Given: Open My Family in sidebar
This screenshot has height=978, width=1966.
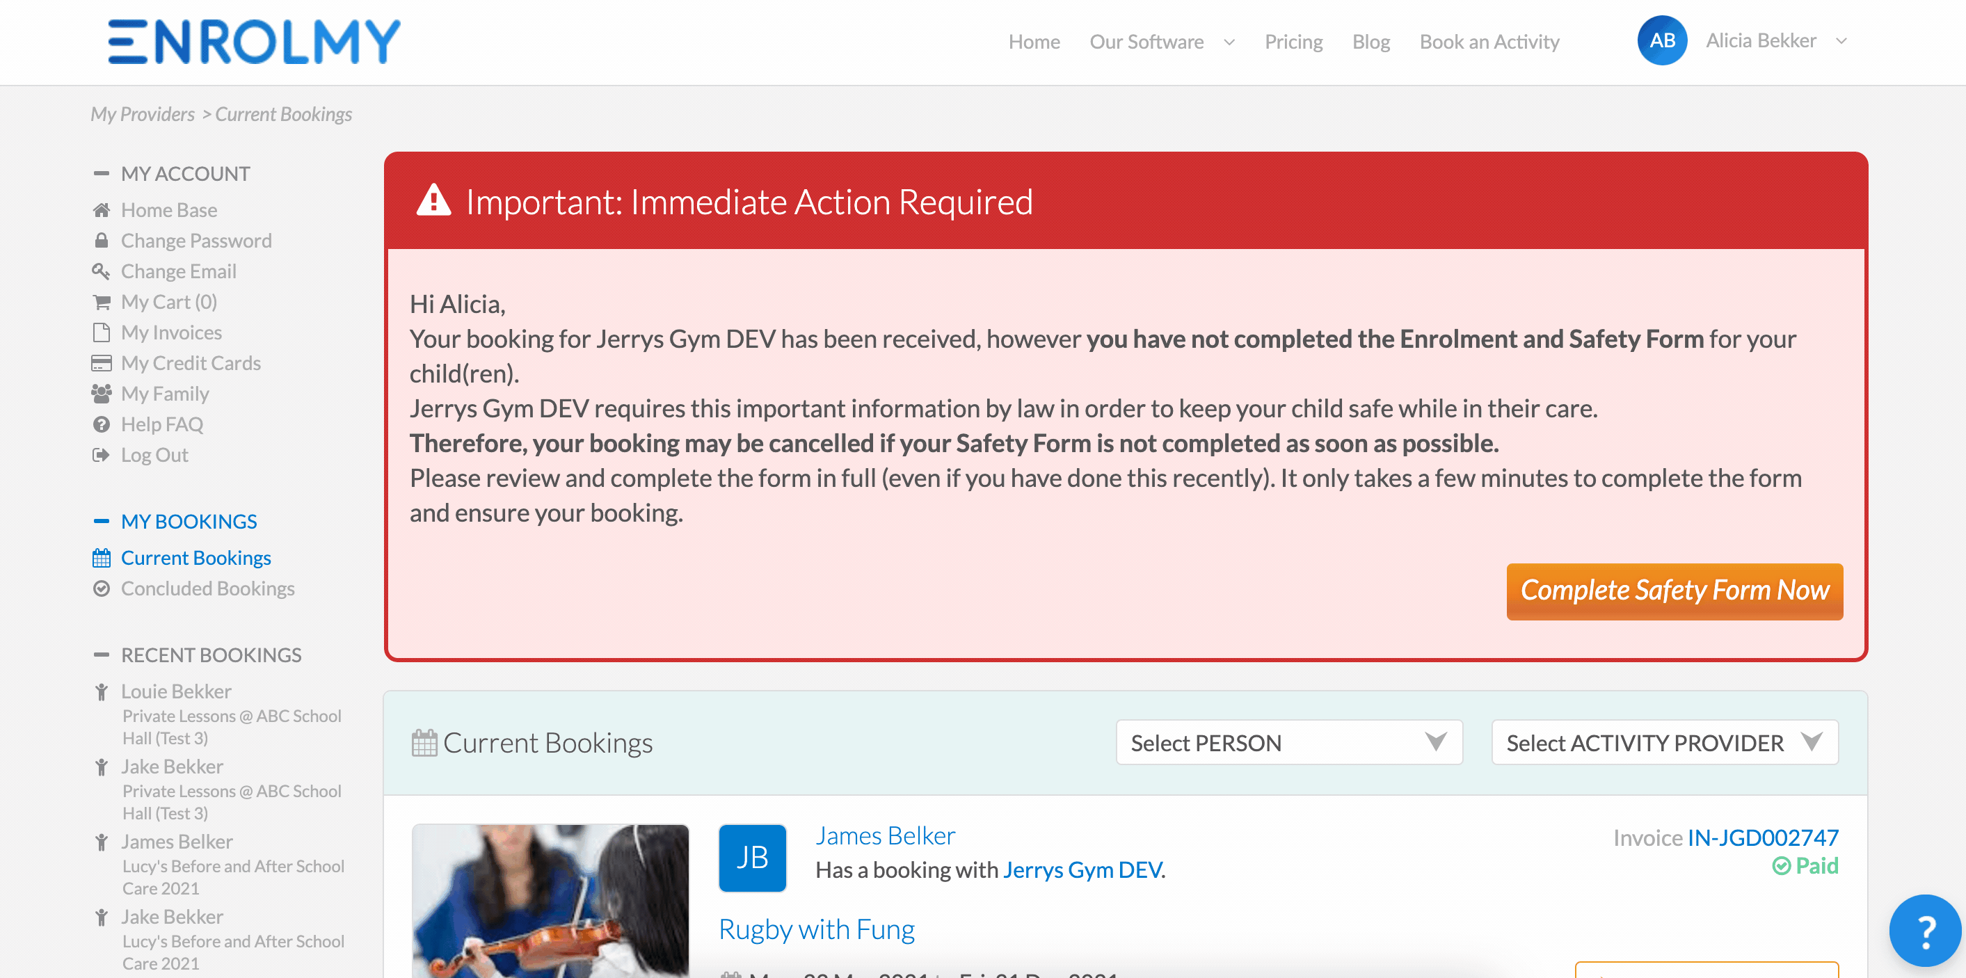Looking at the screenshot, I should click(165, 394).
